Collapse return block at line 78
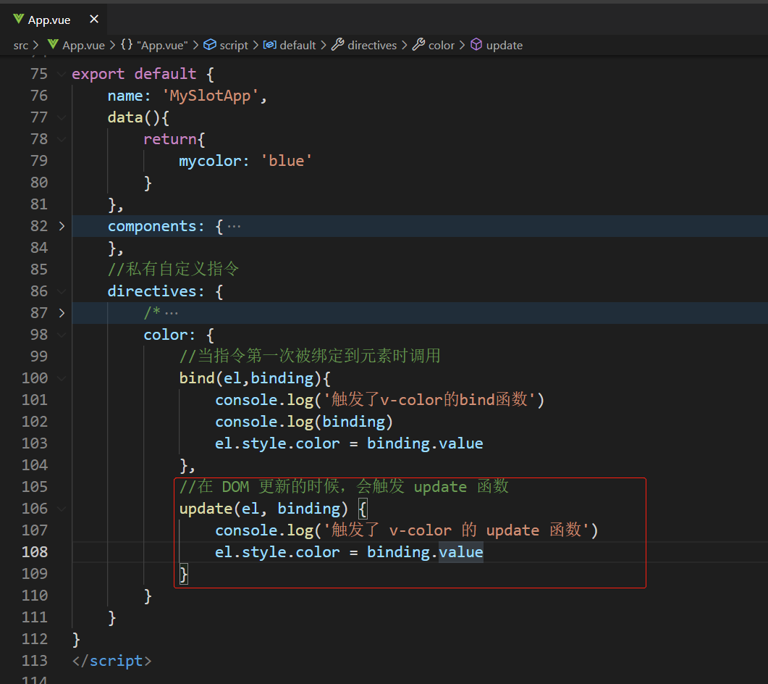Screen dimensions: 768x684 click(x=62, y=139)
